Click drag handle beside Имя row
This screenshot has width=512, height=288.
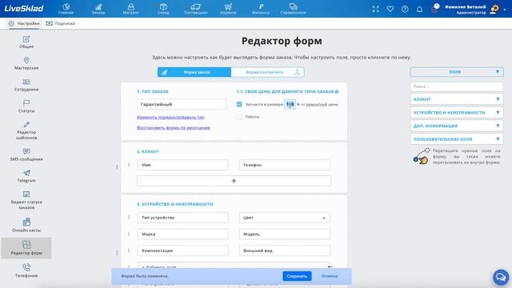coord(129,165)
